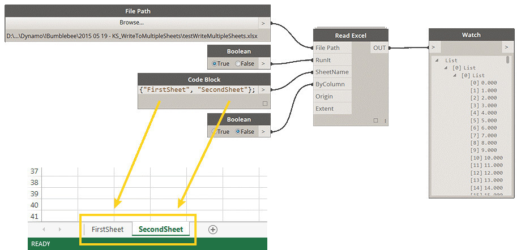This screenshot has width=521, height=250.
Task: Select Excel row header 39
Action: click(35, 194)
